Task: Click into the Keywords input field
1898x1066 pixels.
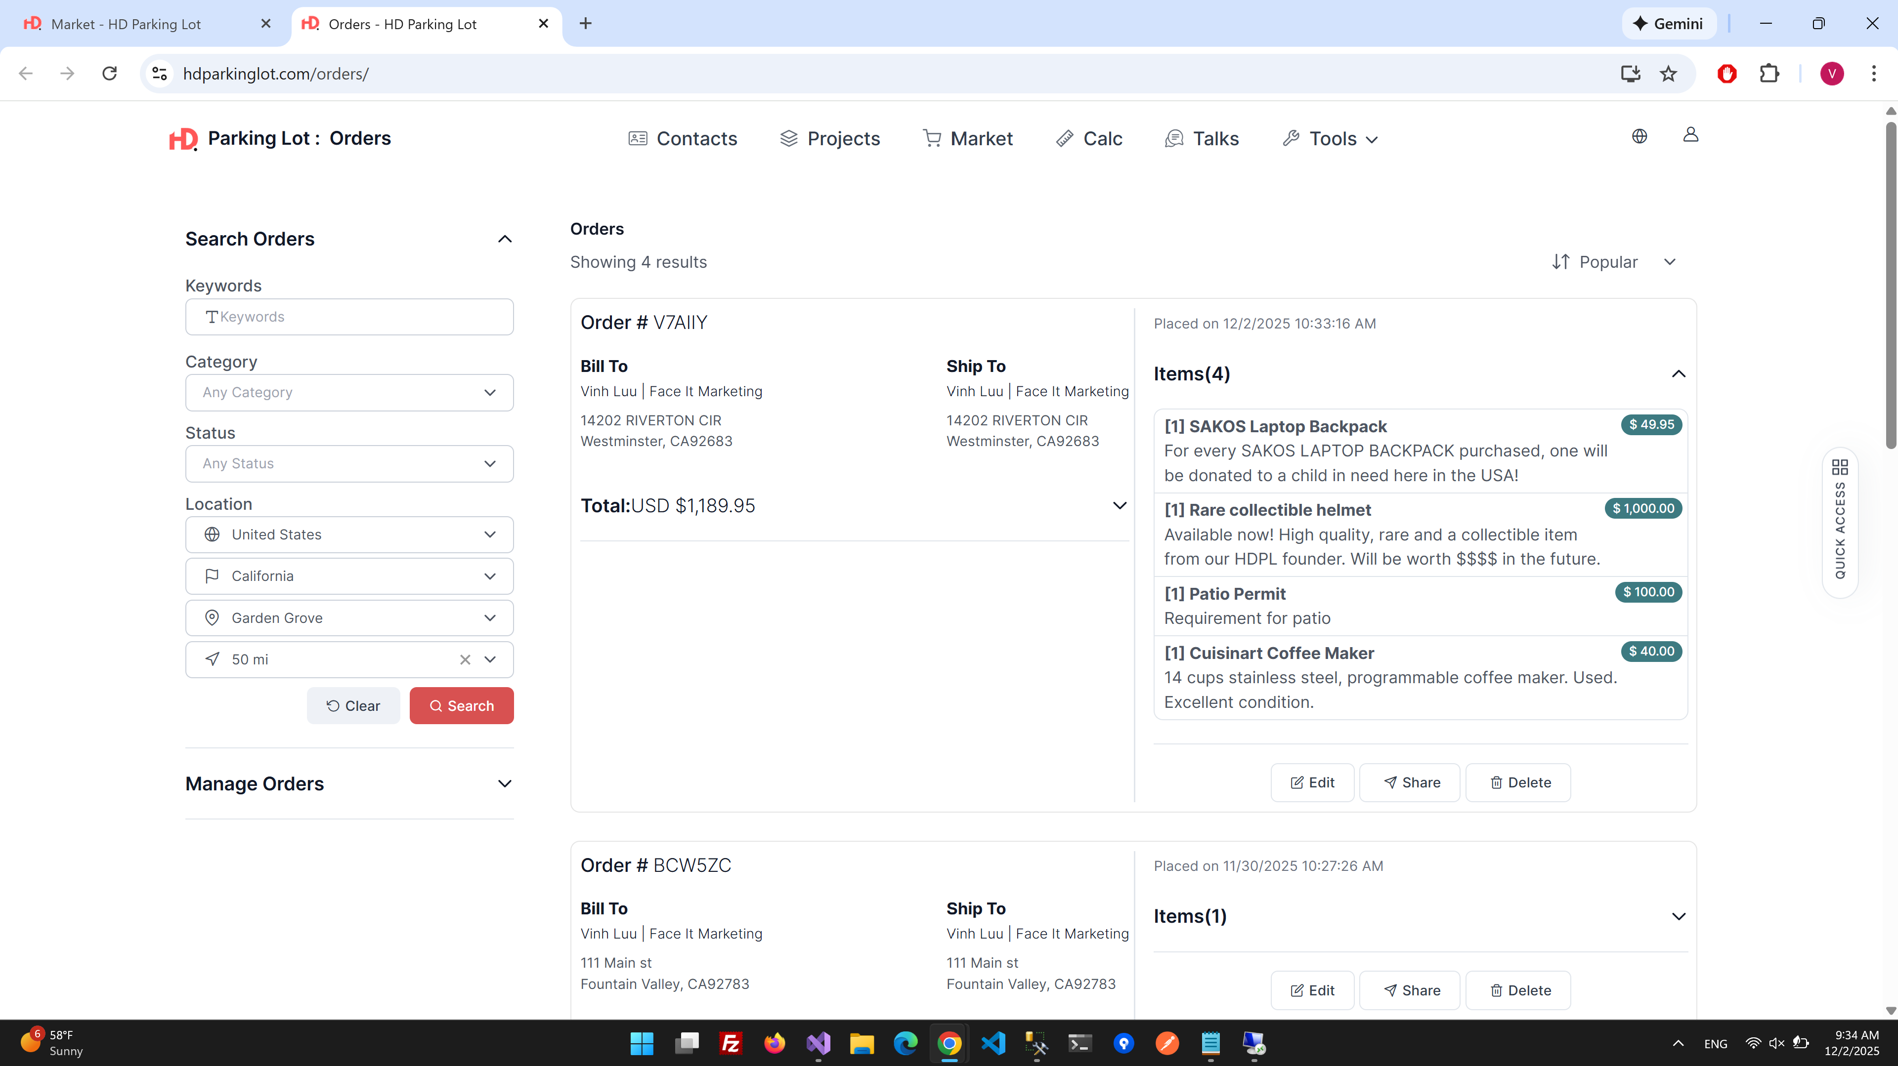Action: (x=349, y=317)
